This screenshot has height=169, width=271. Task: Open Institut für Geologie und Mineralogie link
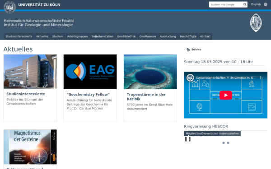(x=38, y=25)
